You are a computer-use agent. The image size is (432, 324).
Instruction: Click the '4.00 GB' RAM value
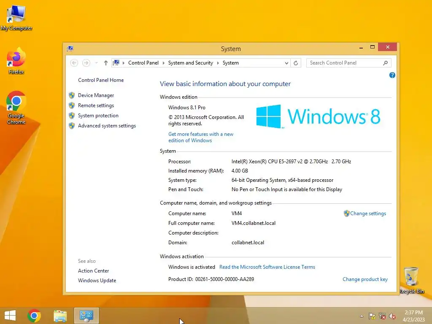(240, 171)
